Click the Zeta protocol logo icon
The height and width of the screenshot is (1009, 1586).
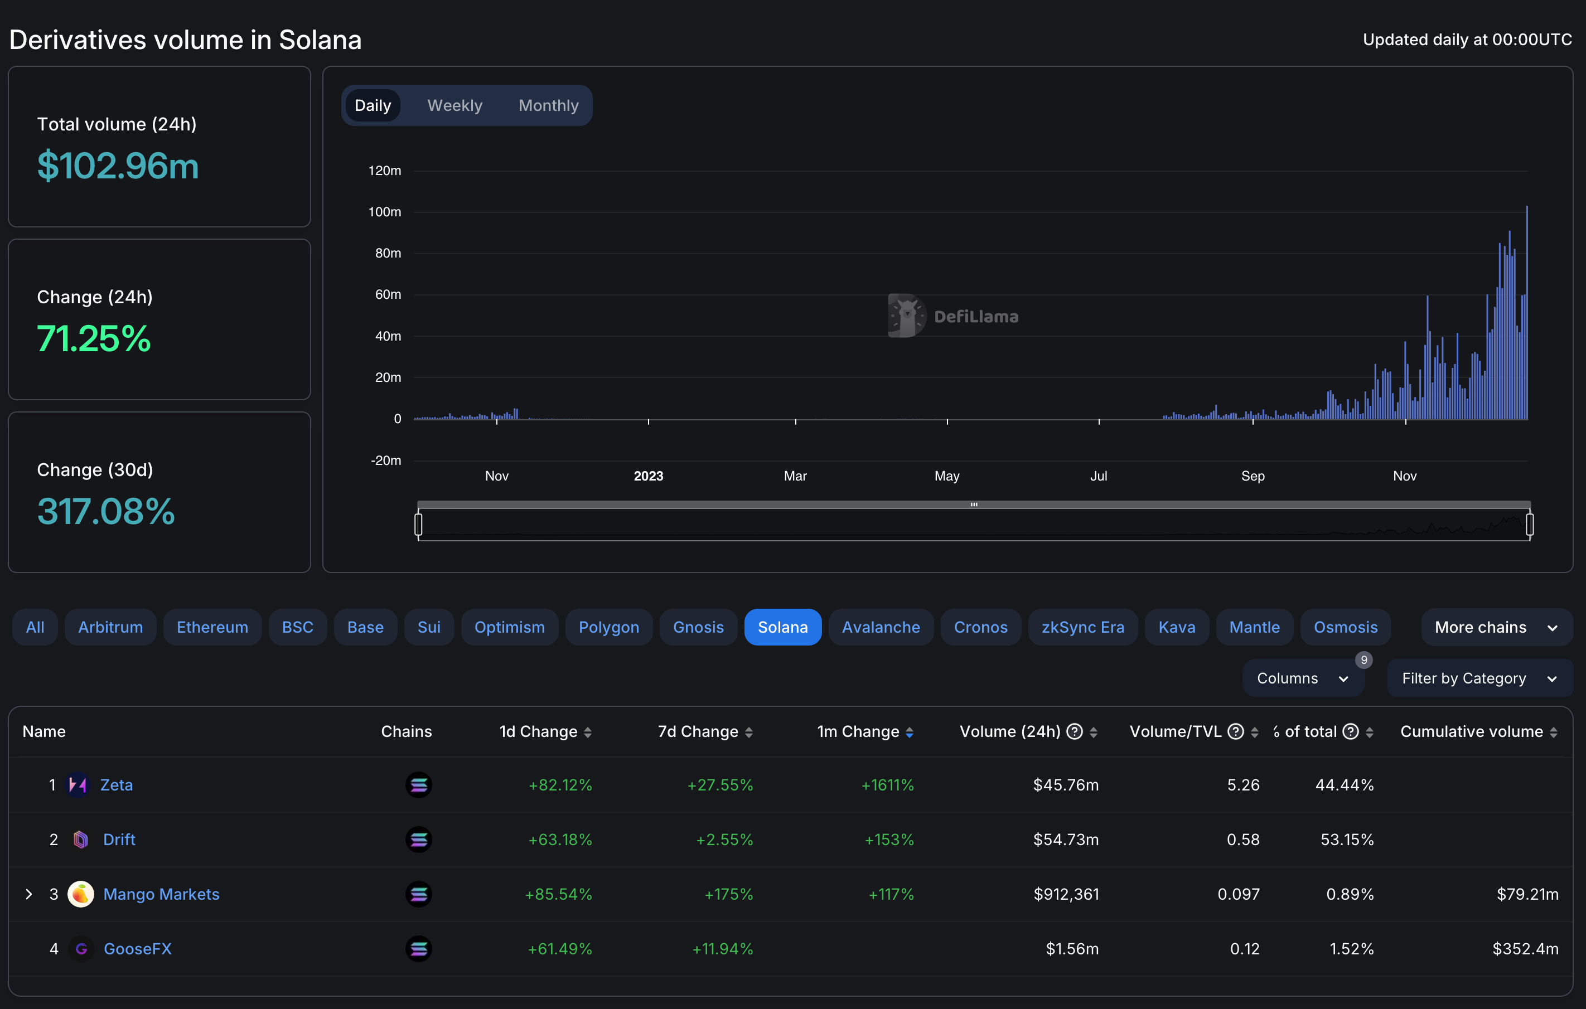pos(79,784)
